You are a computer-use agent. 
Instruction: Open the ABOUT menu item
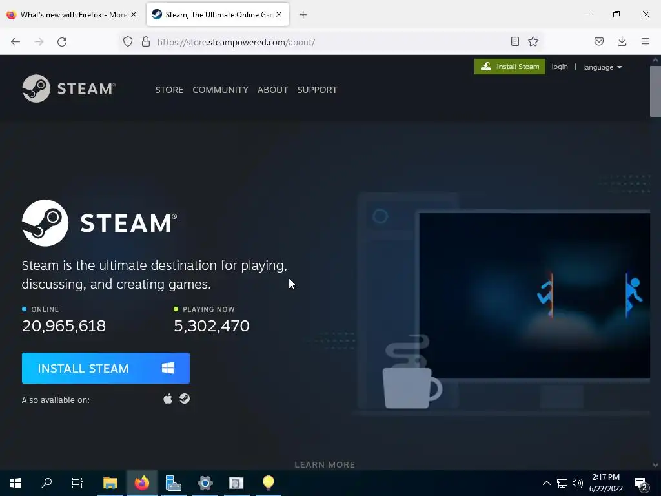[x=273, y=90]
